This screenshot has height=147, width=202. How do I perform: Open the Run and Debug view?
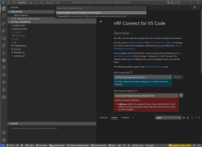4,31
